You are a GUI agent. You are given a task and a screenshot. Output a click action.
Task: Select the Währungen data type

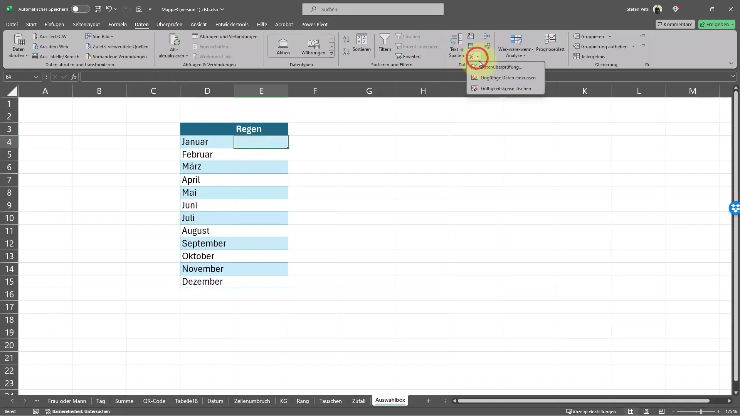click(x=313, y=46)
